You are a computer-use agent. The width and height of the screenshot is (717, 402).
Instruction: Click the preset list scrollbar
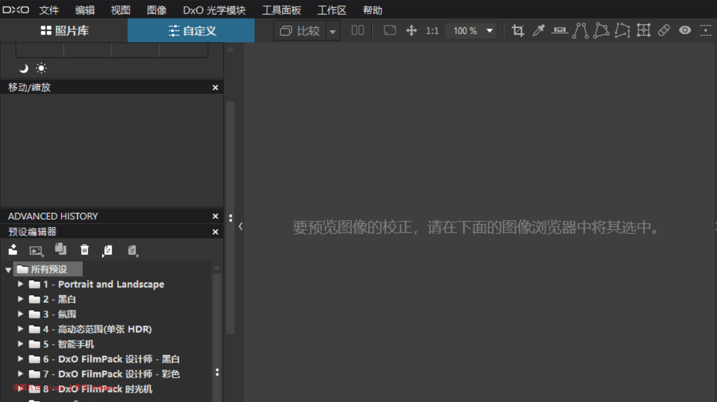(217, 339)
